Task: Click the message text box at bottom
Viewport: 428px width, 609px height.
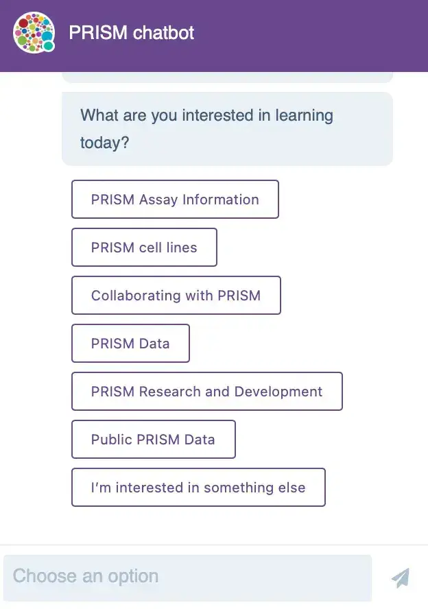Action: [x=187, y=577]
